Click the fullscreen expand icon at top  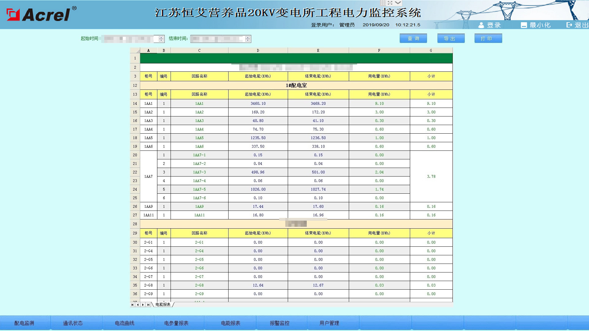[x=390, y=3]
